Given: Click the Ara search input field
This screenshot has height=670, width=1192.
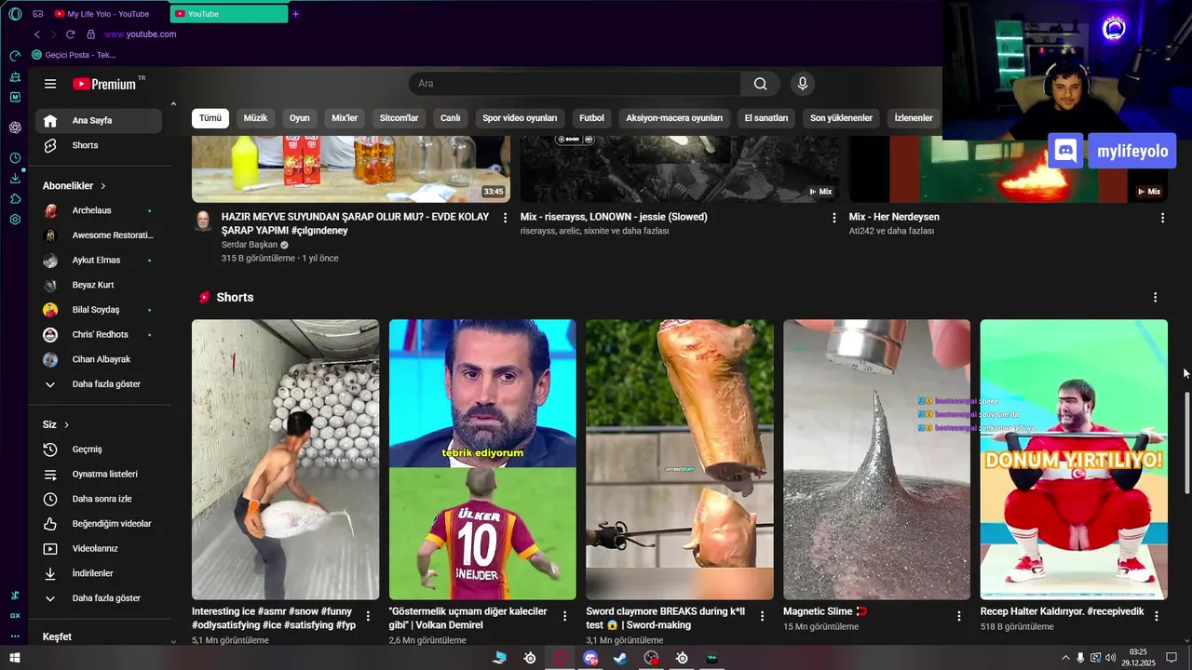Looking at the screenshot, I should pyautogui.click(x=575, y=84).
